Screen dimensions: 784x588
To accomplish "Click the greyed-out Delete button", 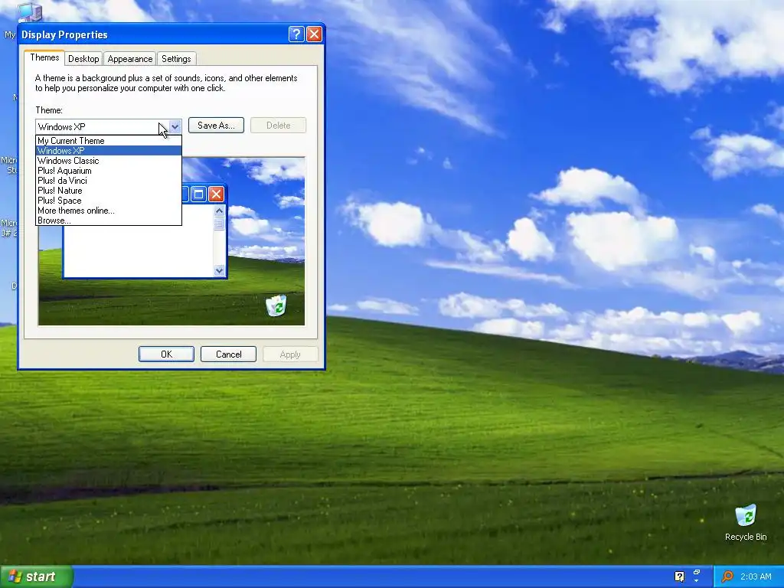I will pyautogui.click(x=278, y=126).
